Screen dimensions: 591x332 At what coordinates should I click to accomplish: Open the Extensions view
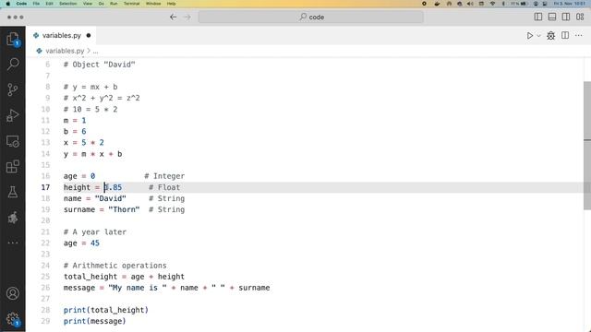point(13,166)
